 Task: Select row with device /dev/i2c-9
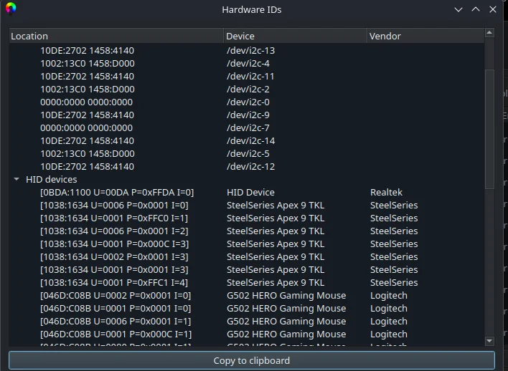tap(247, 115)
